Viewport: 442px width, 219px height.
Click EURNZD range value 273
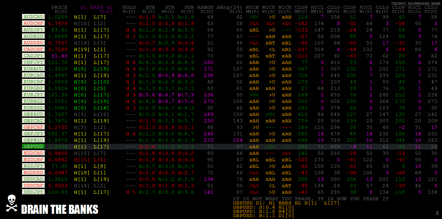[209, 101]
